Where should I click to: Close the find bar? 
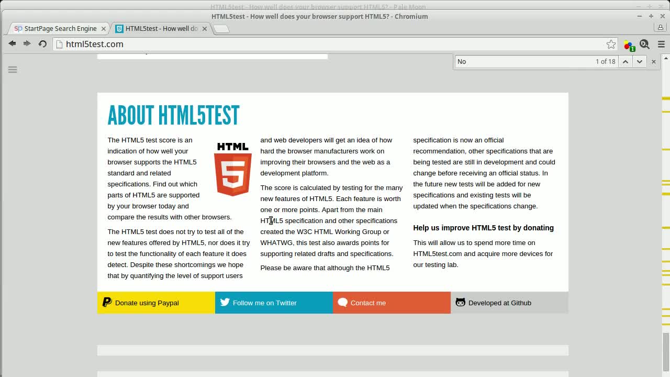pos(653,61)
